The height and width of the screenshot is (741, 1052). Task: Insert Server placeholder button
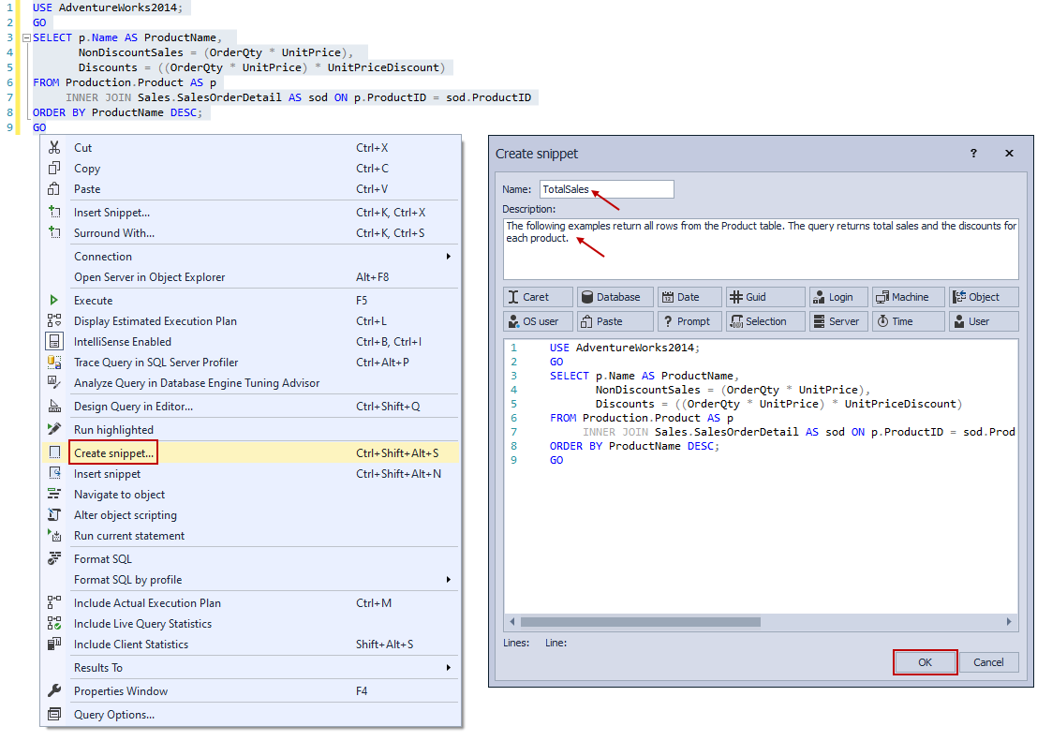tap(838, 321)
